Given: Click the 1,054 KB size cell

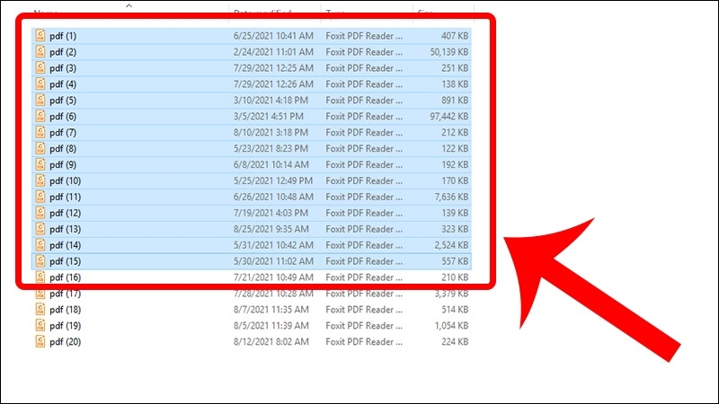Looking at the screenshot, I should [x=451, y=326].
